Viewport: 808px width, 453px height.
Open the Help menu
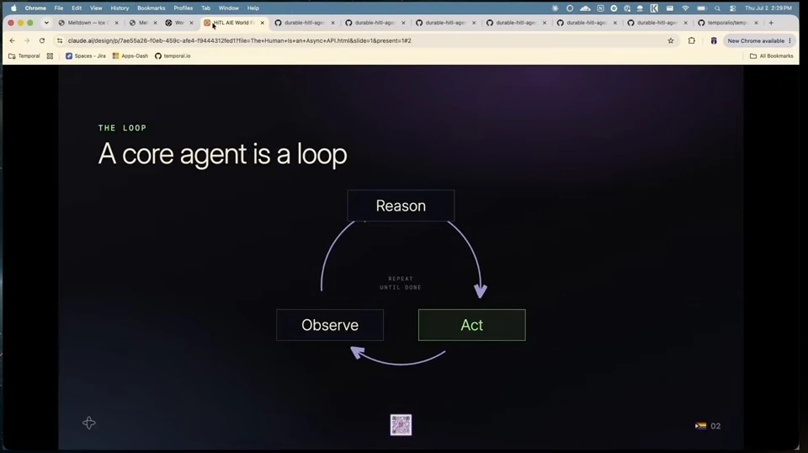(x=253, y=8)
